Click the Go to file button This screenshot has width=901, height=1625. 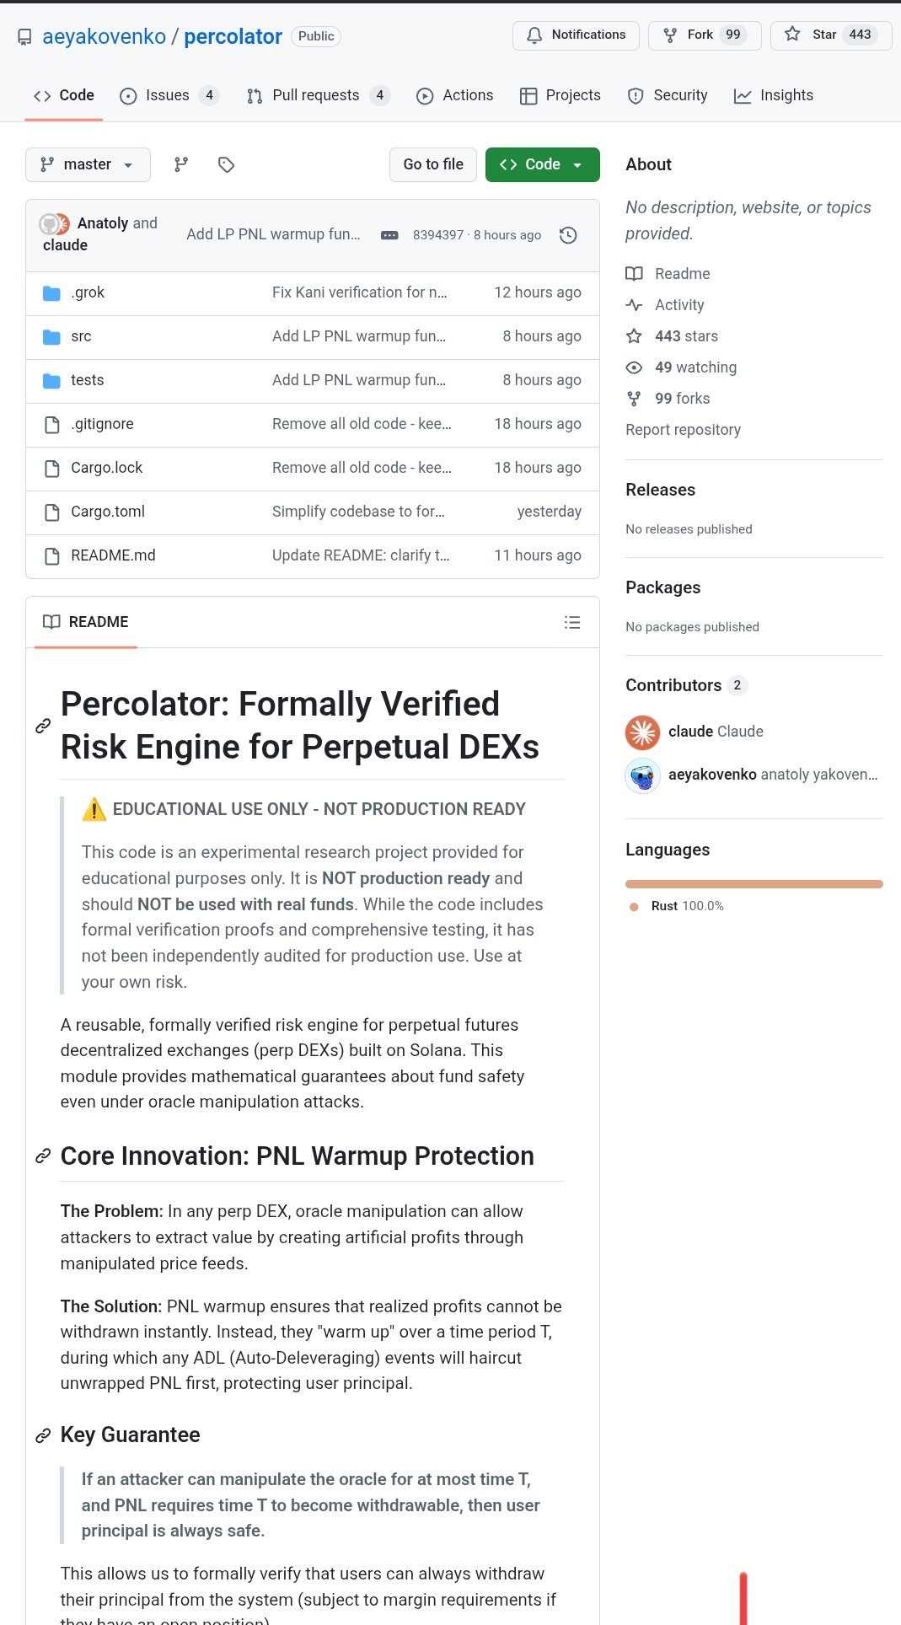click(x=433, y=164)
